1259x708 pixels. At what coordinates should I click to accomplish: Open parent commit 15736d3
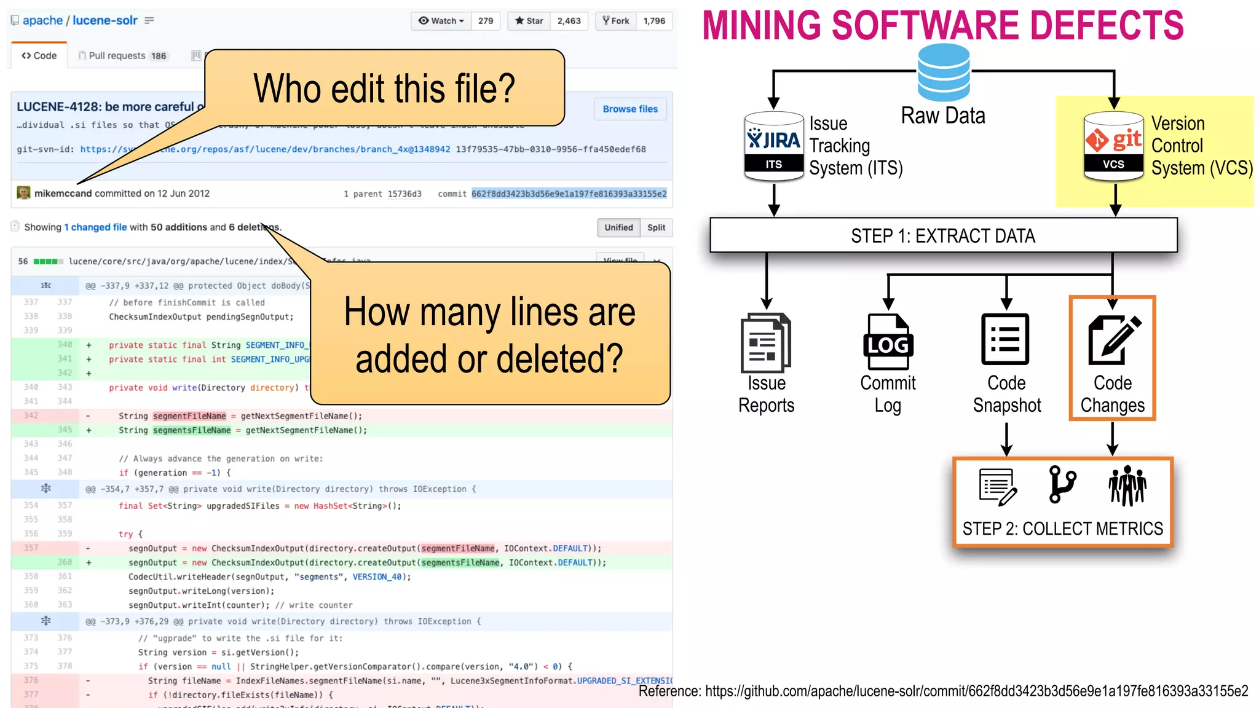point(405,194)
